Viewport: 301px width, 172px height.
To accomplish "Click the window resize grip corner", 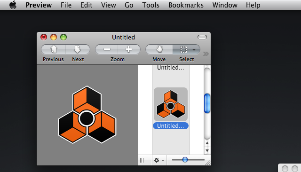I will 208,163.
